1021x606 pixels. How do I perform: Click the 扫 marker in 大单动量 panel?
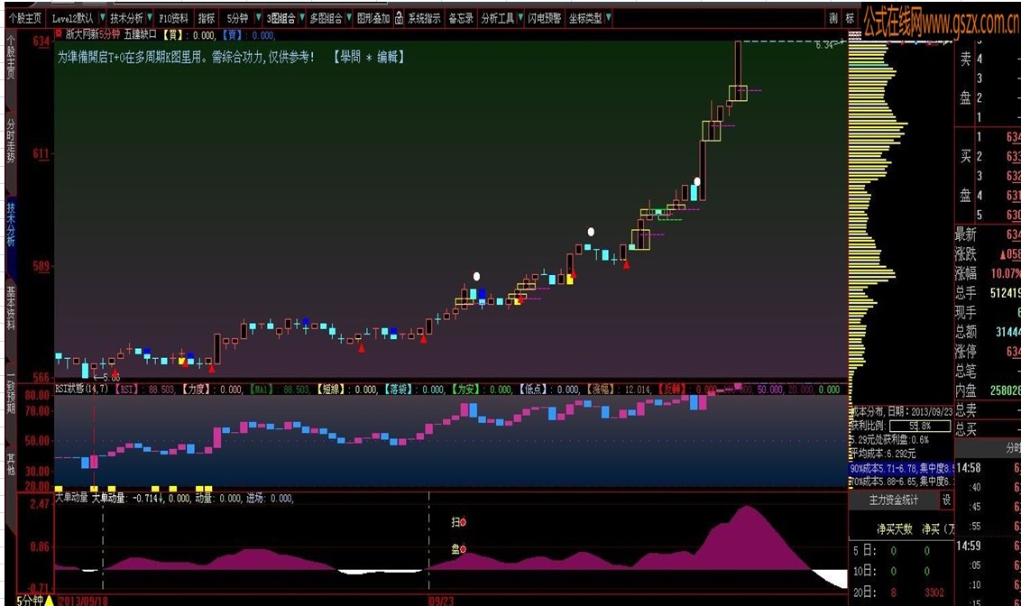[x=459, y=522]
